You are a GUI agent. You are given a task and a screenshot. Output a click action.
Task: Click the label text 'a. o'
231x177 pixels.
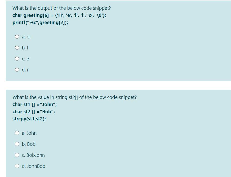[x=25, y=37]
